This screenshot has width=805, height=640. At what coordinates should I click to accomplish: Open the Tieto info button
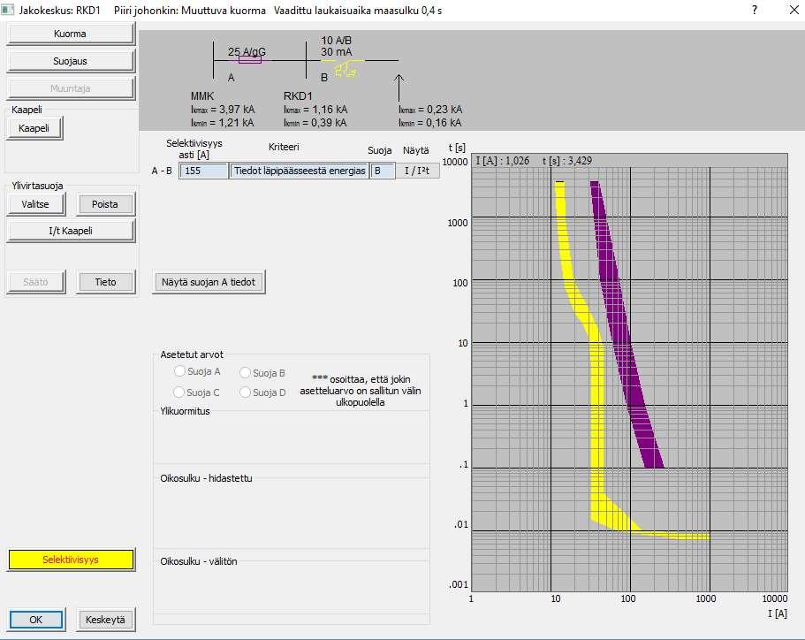click(x=105, y=282)
